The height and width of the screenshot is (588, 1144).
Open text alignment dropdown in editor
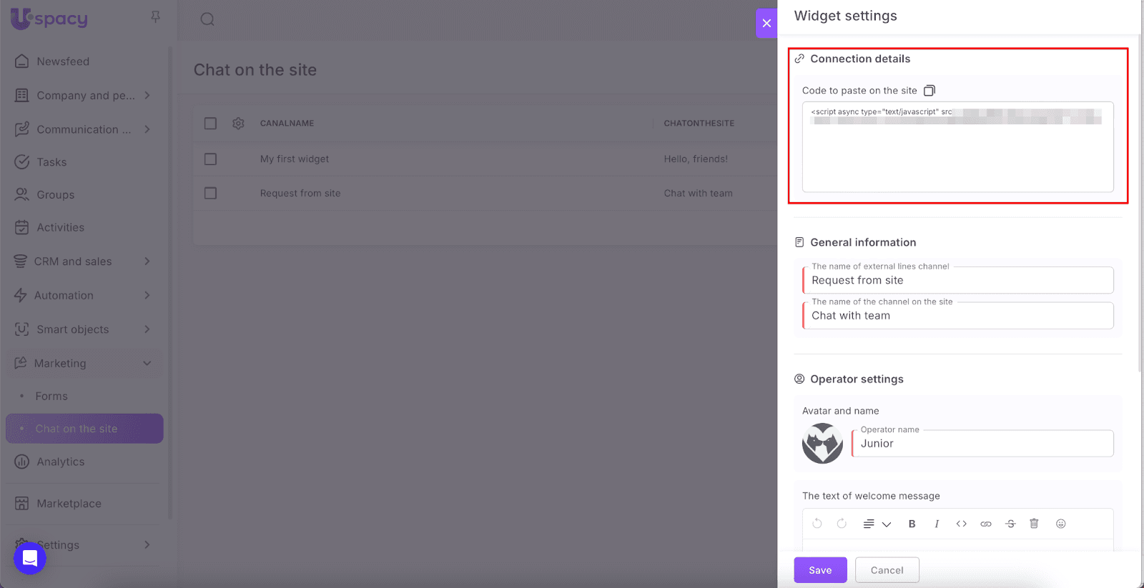pyautogui.click(x=877, y=524)
